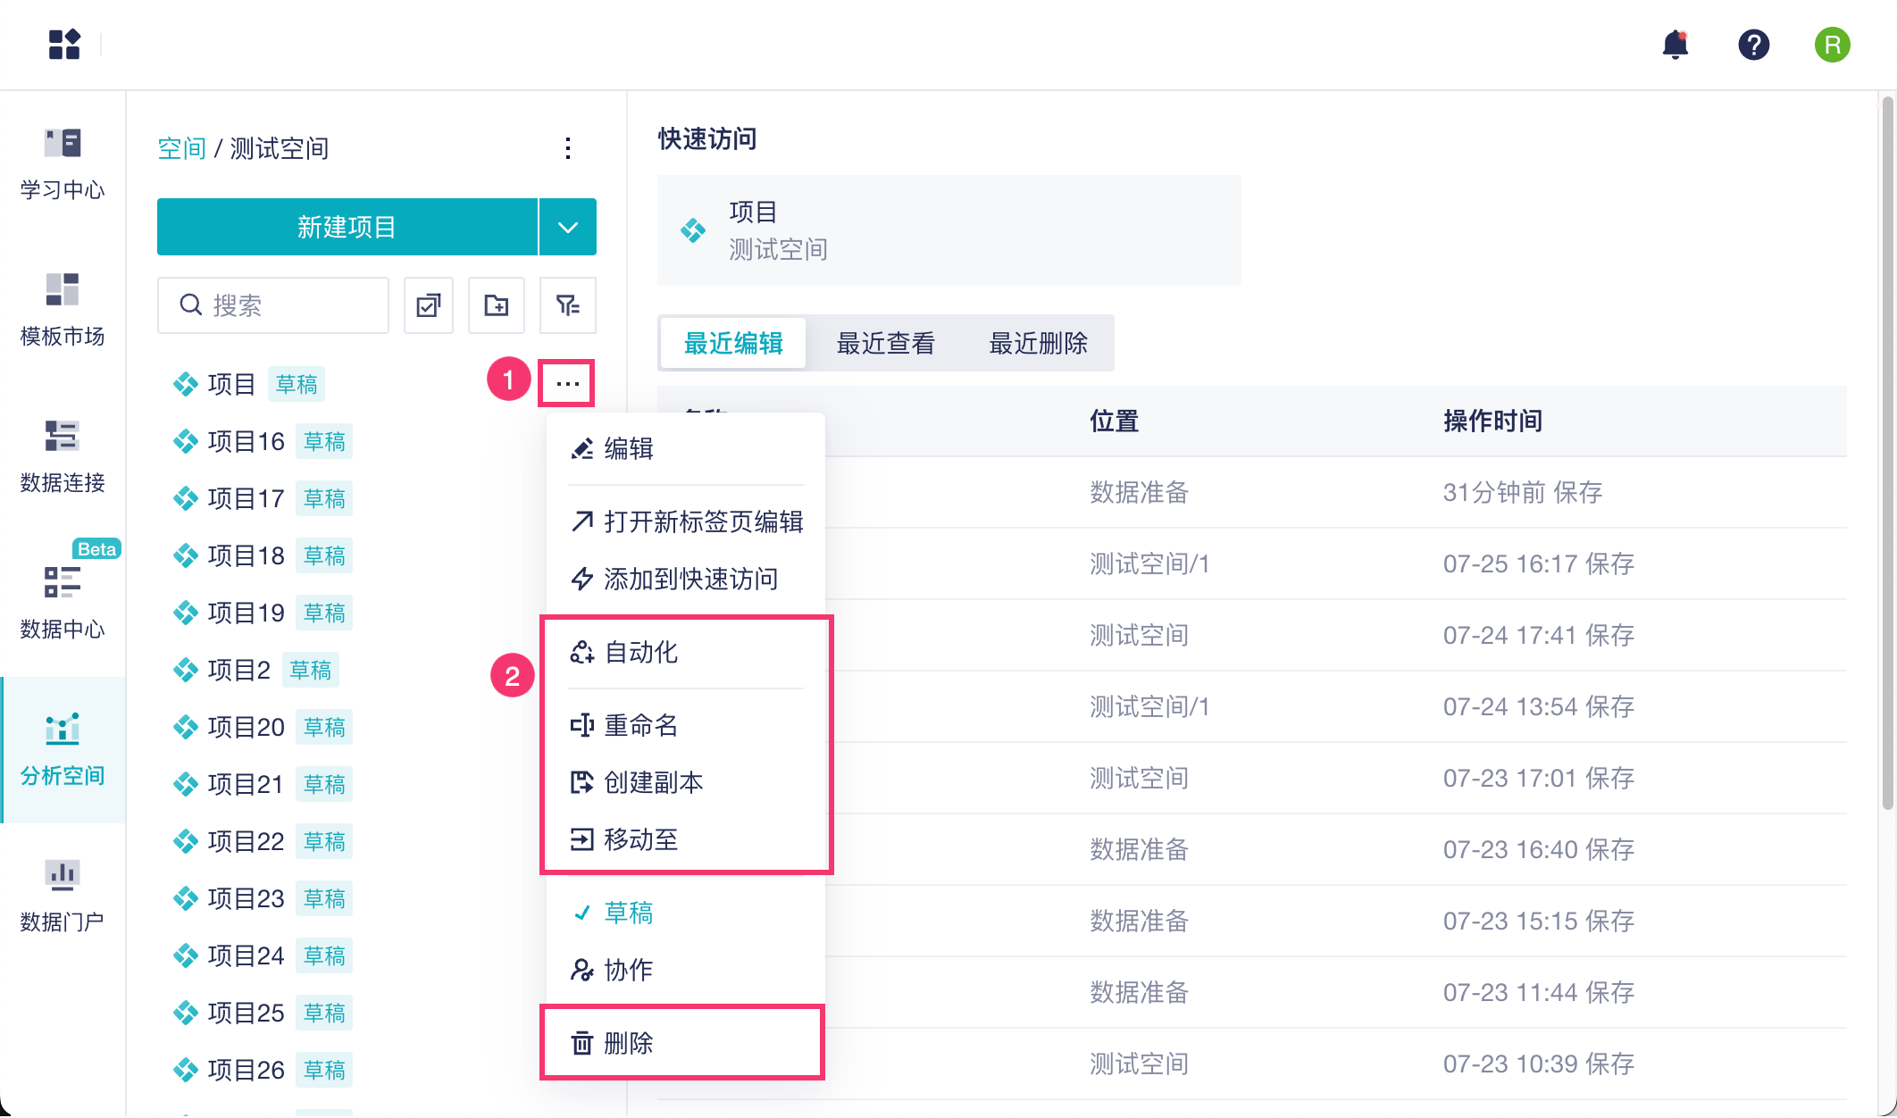Open 学习中心 in the sidebar
Image resolution: width=1897 pixels, height=1118 pixels.
coord(63,164)
